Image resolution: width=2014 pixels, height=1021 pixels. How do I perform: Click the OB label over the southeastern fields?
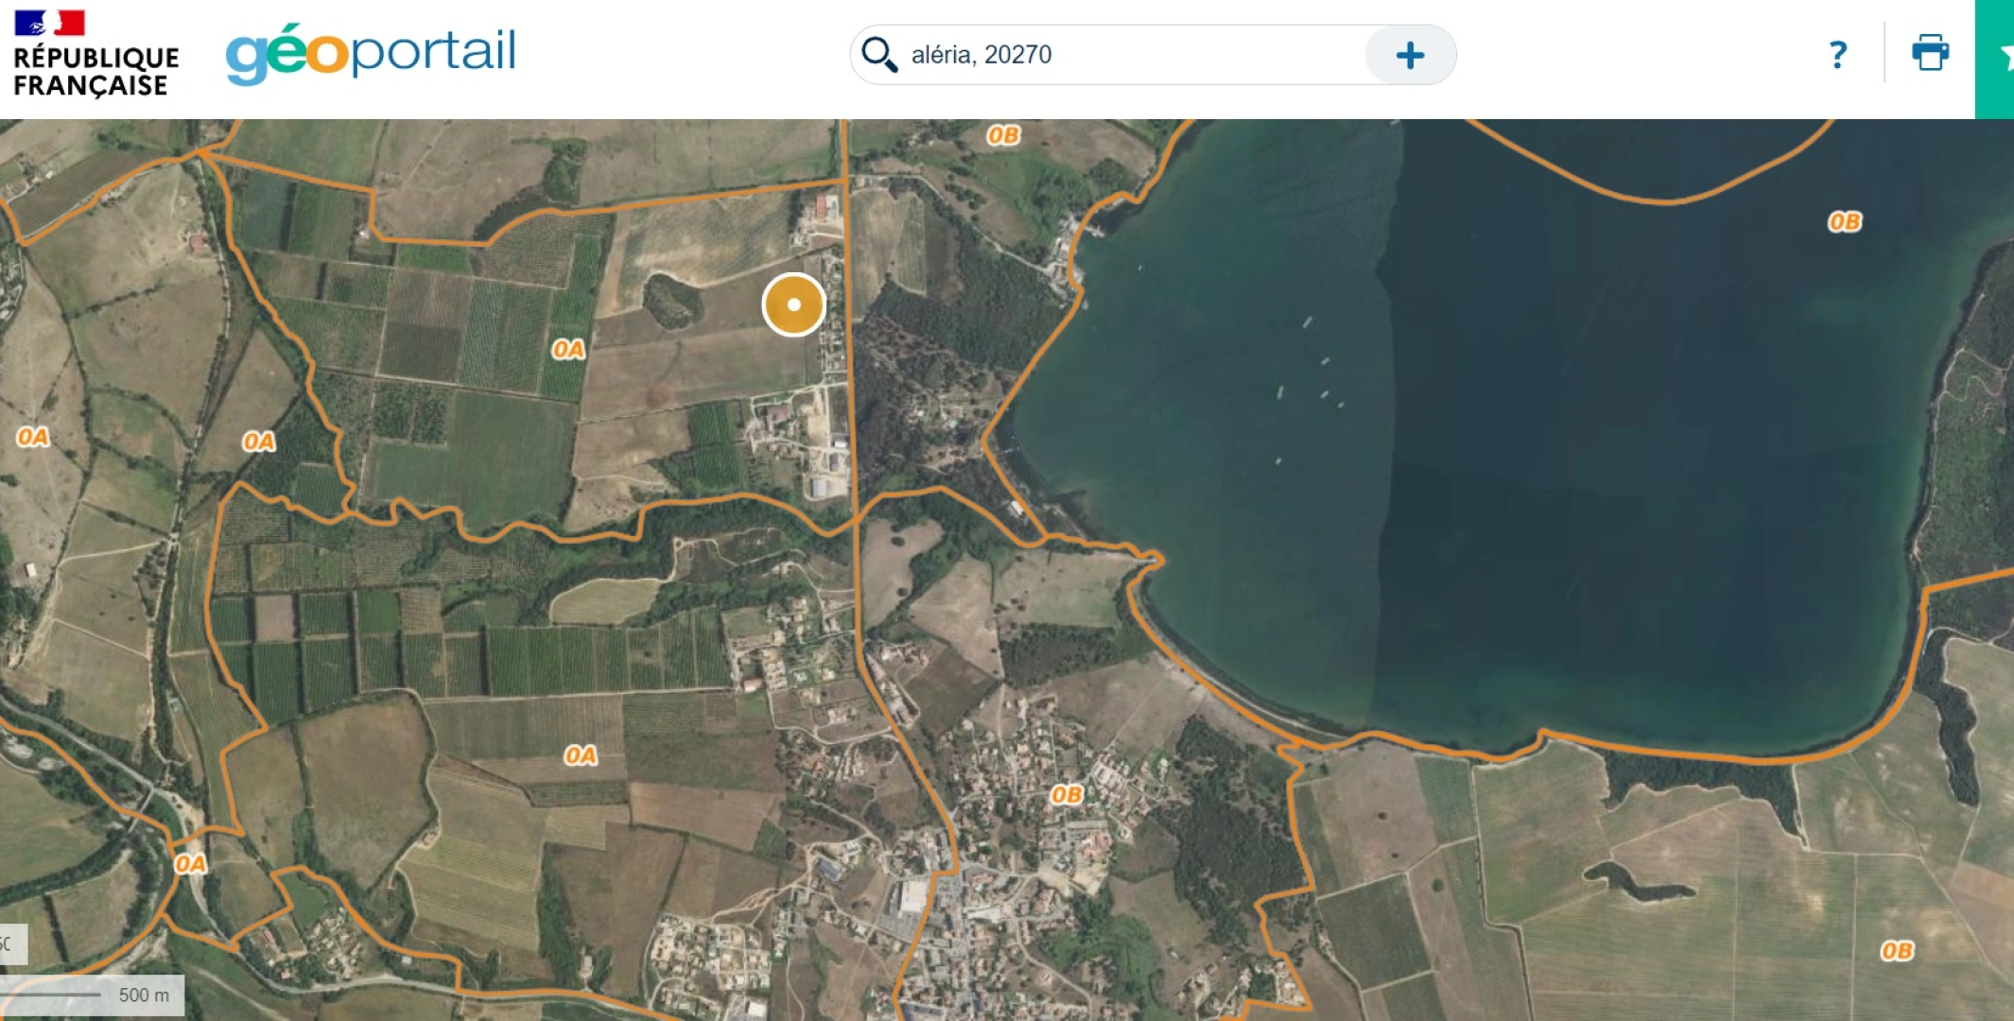[x=1896, y=951]
